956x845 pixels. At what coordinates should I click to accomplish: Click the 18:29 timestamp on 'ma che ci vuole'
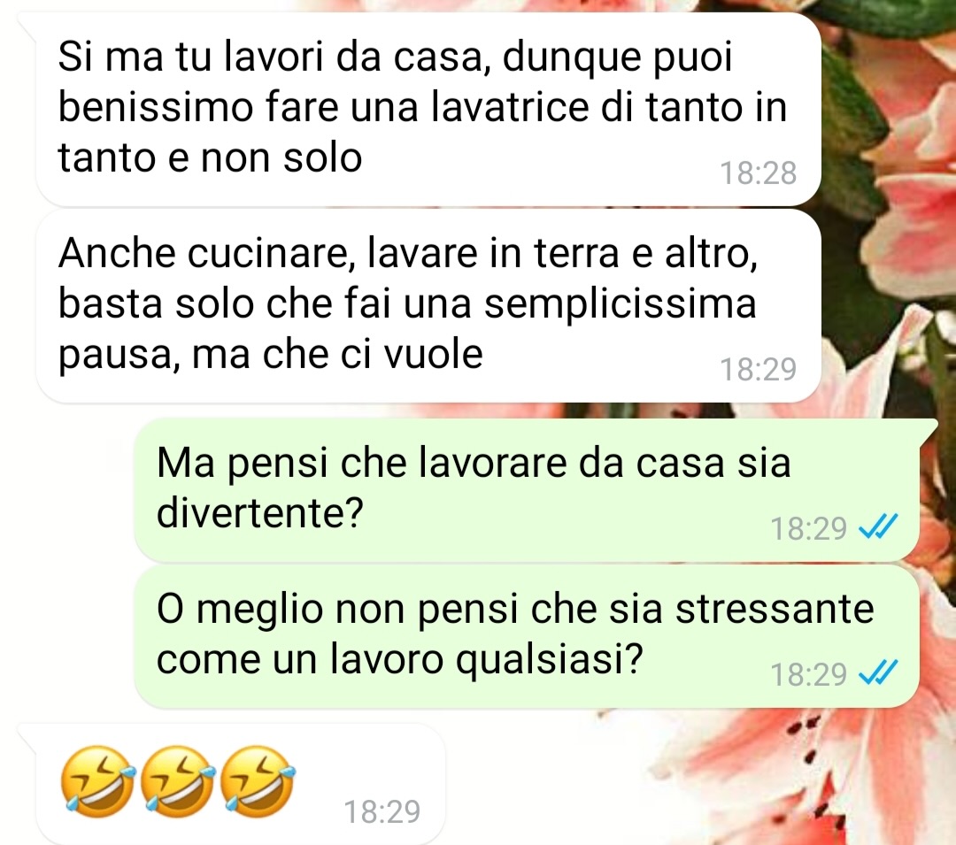pyautogui.click(x=759, y=369)
